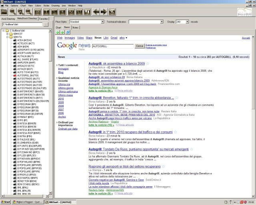Switch to candlestick chart style icon
Viewport: 256px width, 205px height.
87,12
